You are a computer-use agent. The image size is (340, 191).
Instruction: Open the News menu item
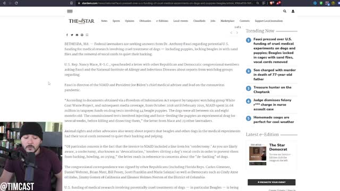[104, 21]
